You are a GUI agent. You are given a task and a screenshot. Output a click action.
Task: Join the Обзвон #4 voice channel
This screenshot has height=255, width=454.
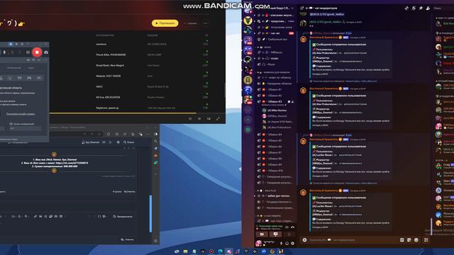click(275, 135)
